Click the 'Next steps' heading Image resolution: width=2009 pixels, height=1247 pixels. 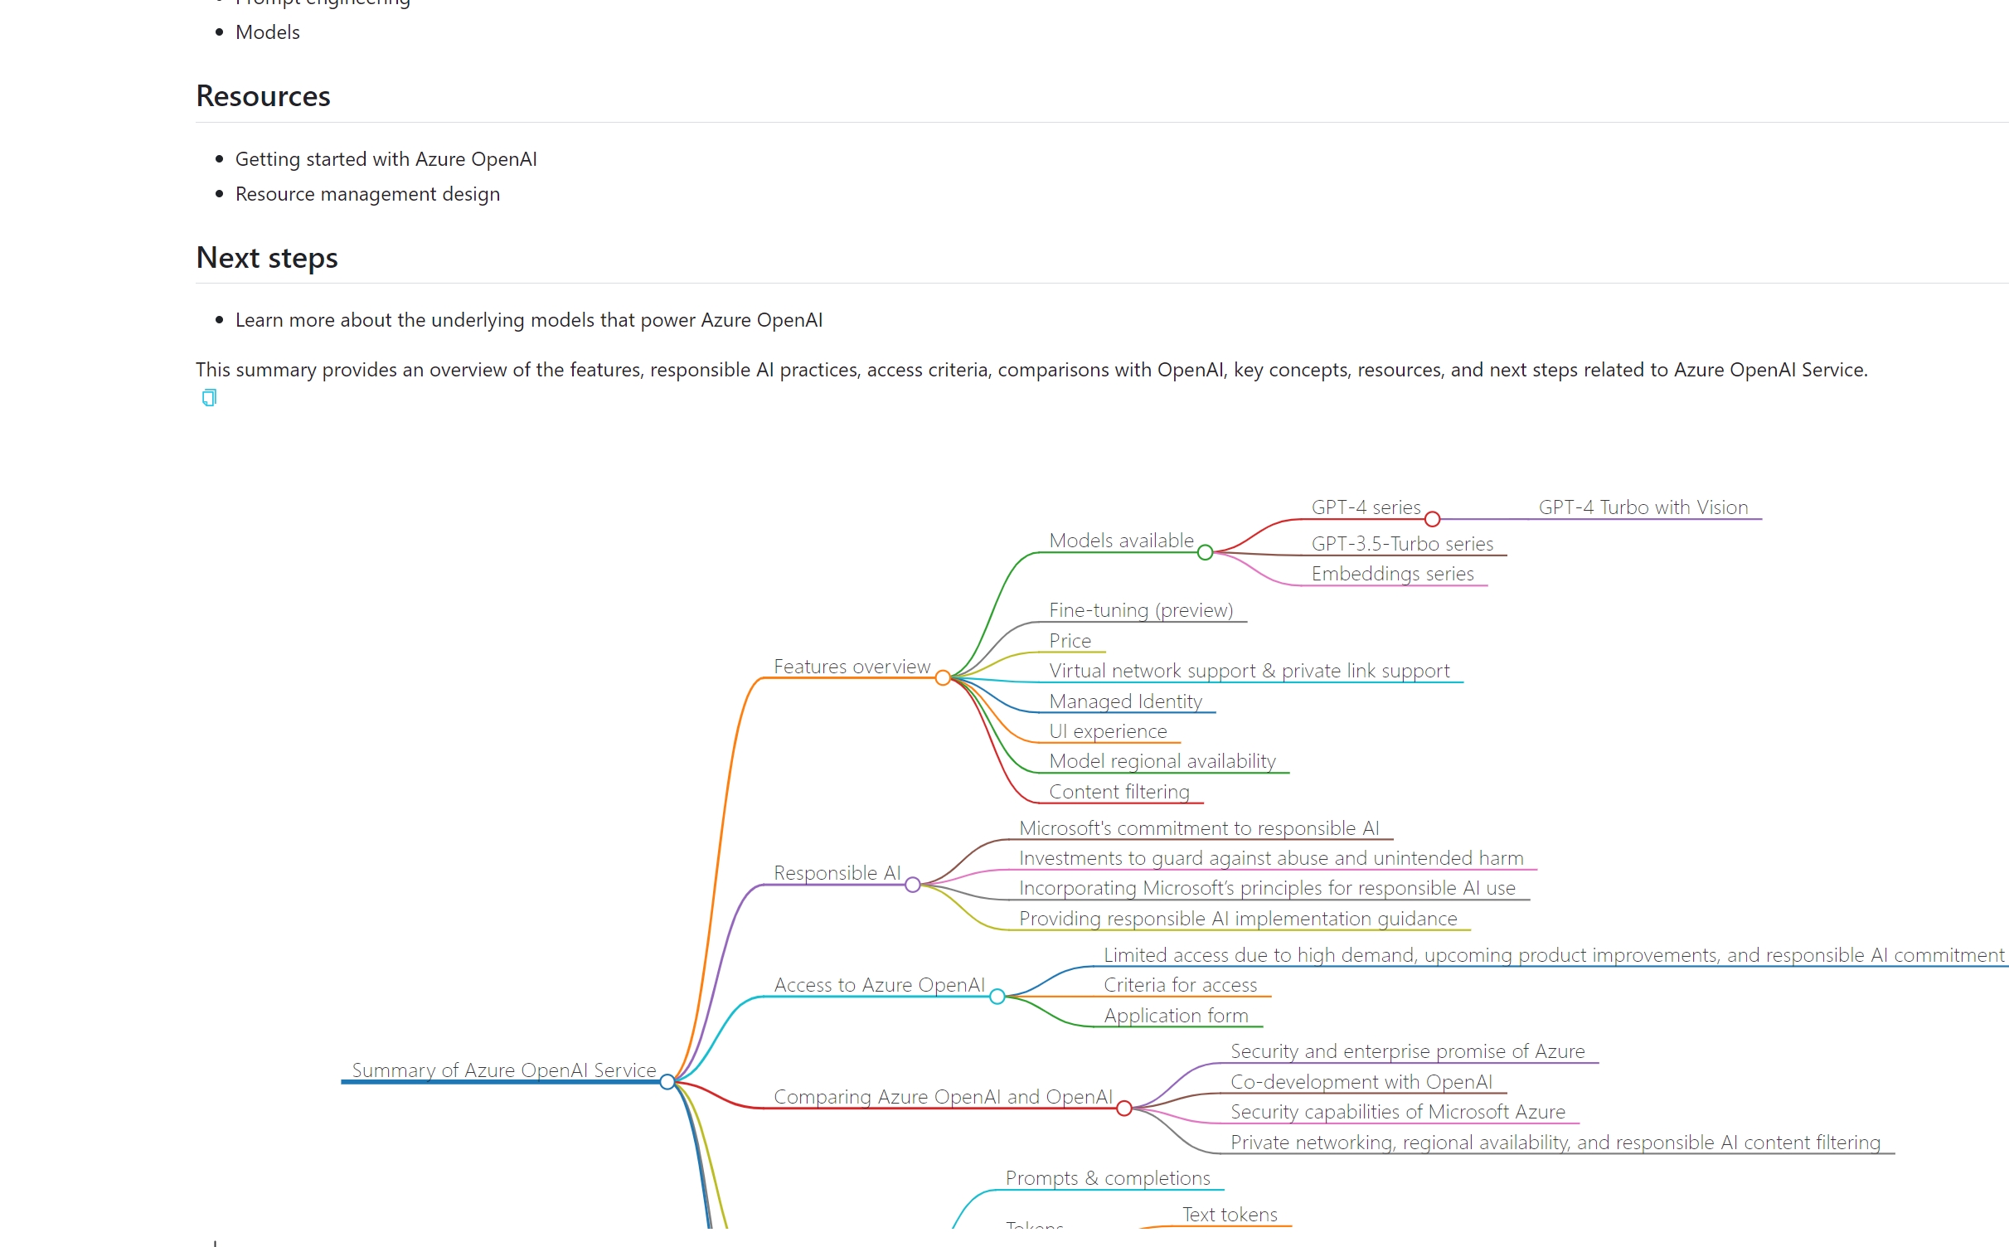point(267,258)
